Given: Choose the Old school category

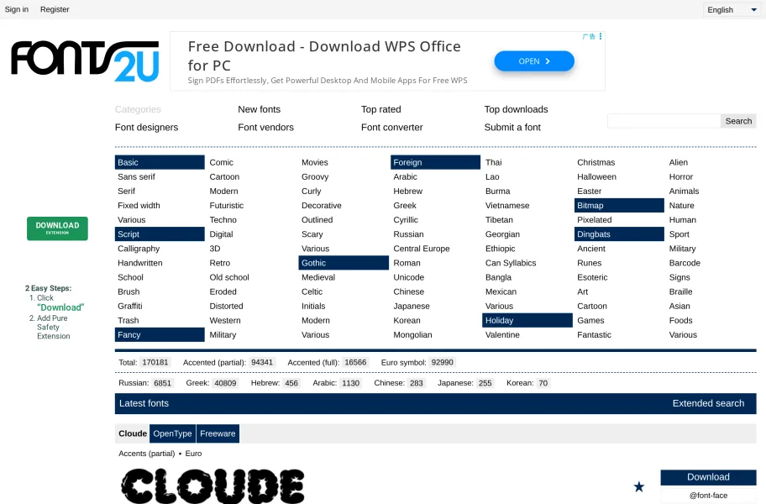Looking at the screenshot, I should click(229, 277).
